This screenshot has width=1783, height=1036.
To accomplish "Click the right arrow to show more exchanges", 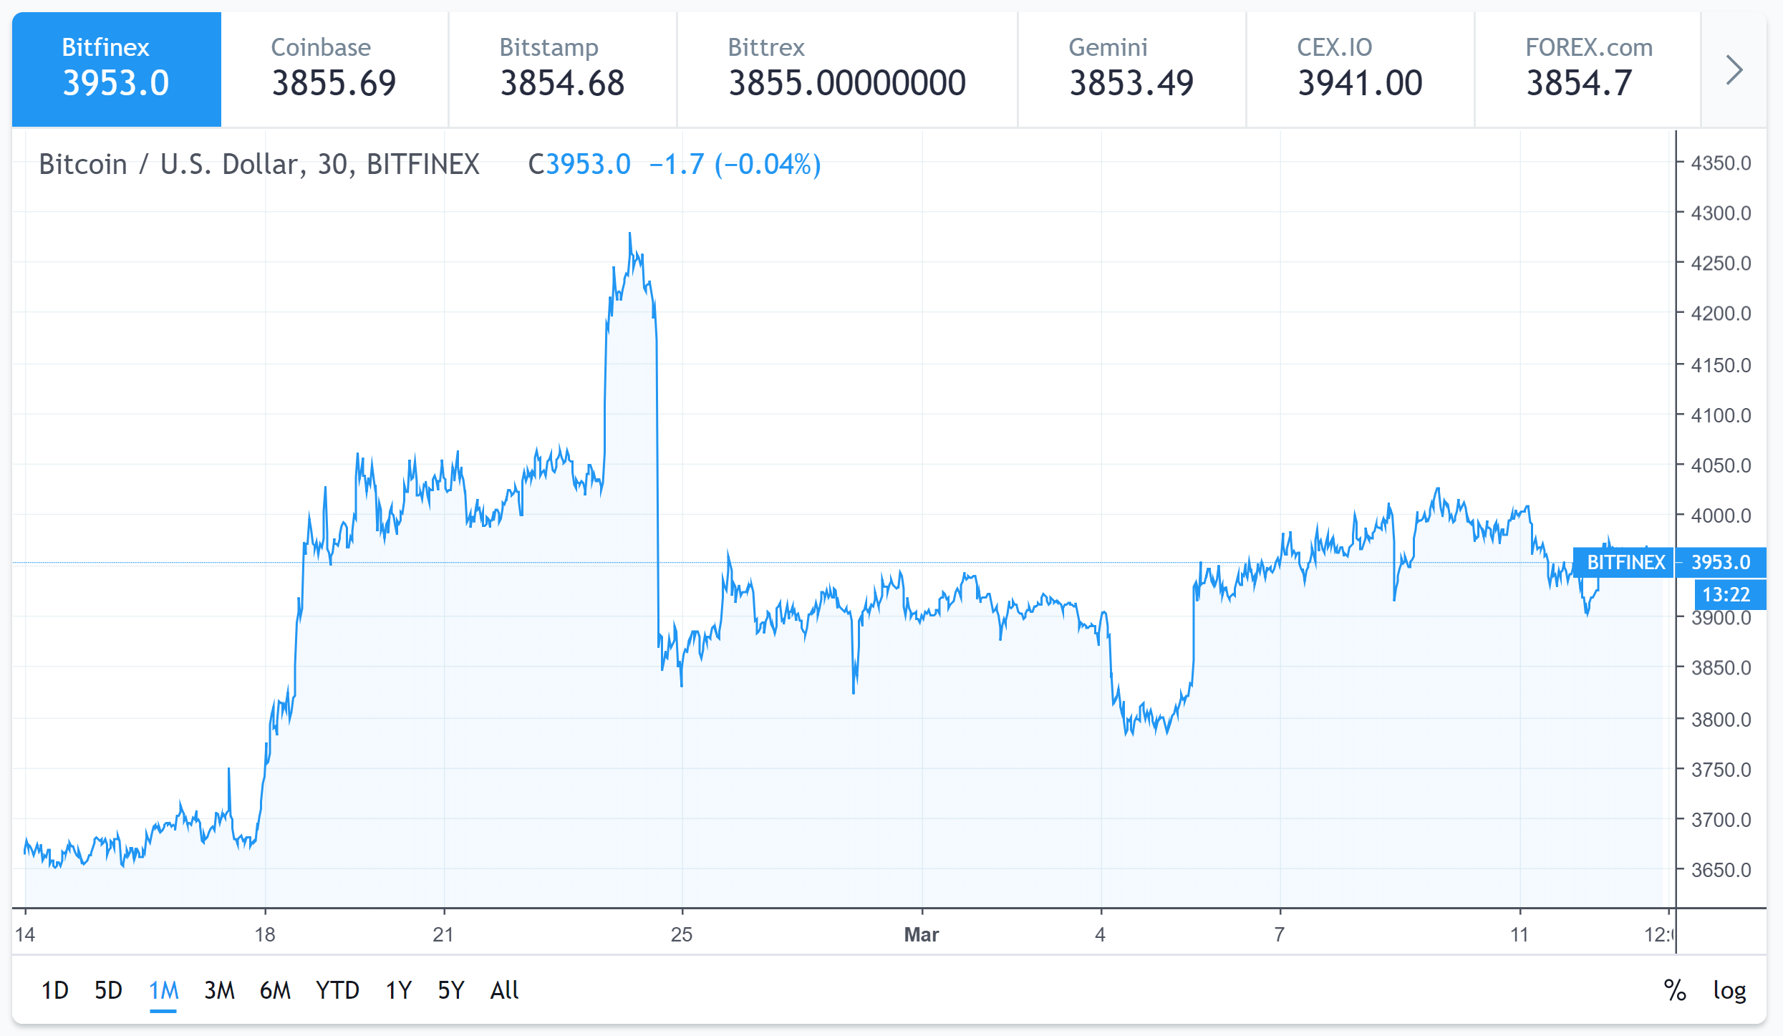I will coord(1734,69).
